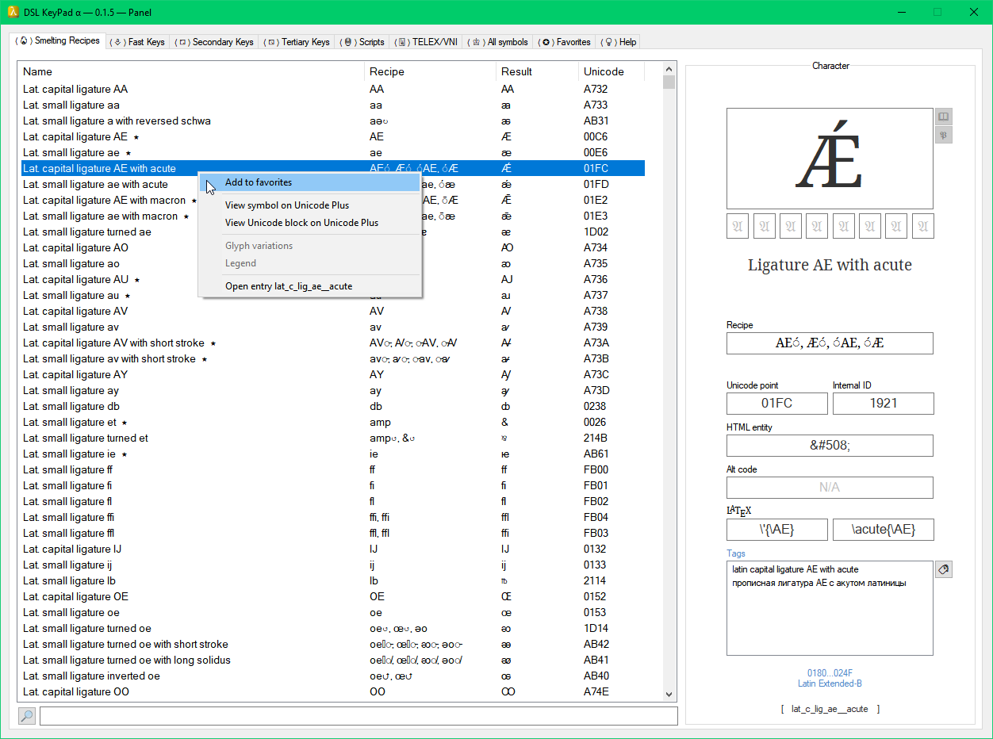Select the Smelting Recipes tab
This screenshot has width=993, height=739.
tap(59, 40)
